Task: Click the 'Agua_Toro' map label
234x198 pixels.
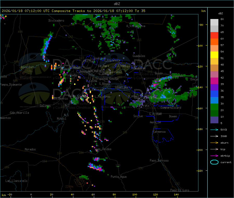Action: [28, 67]
